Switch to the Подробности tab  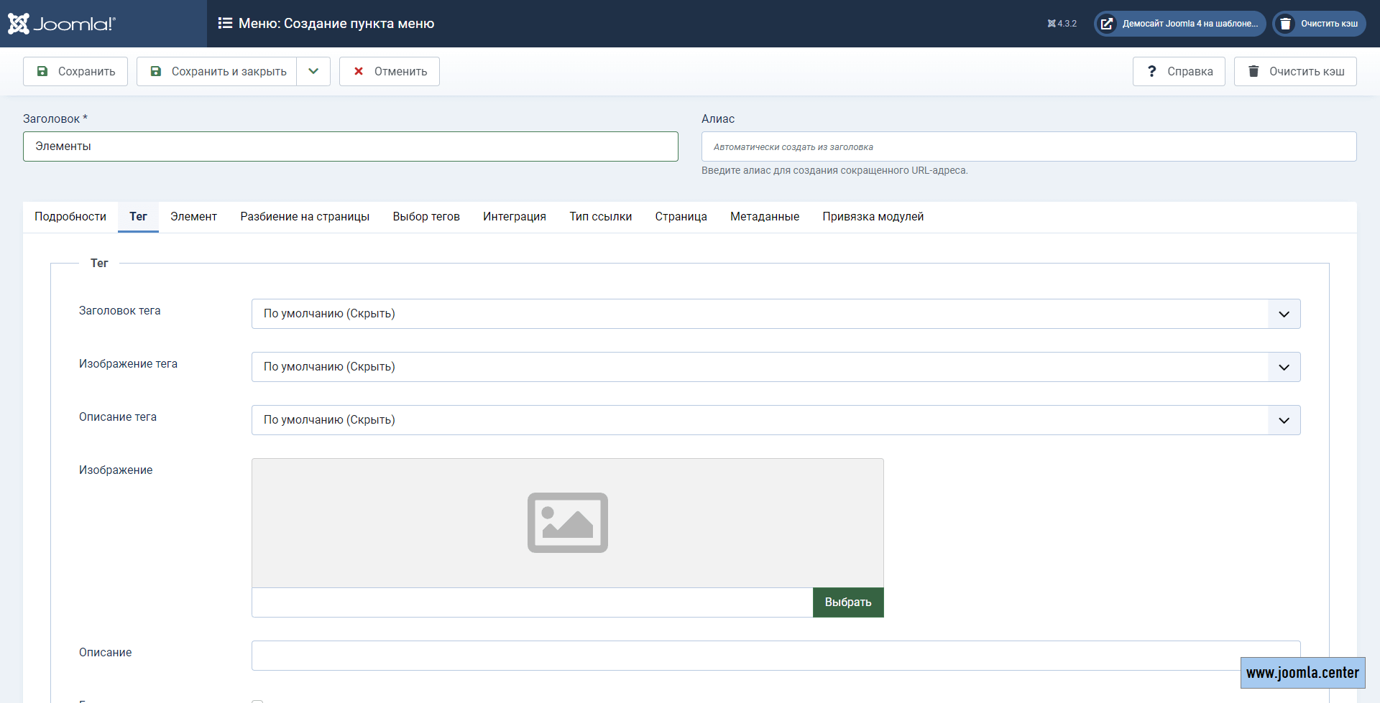(70, 217)
